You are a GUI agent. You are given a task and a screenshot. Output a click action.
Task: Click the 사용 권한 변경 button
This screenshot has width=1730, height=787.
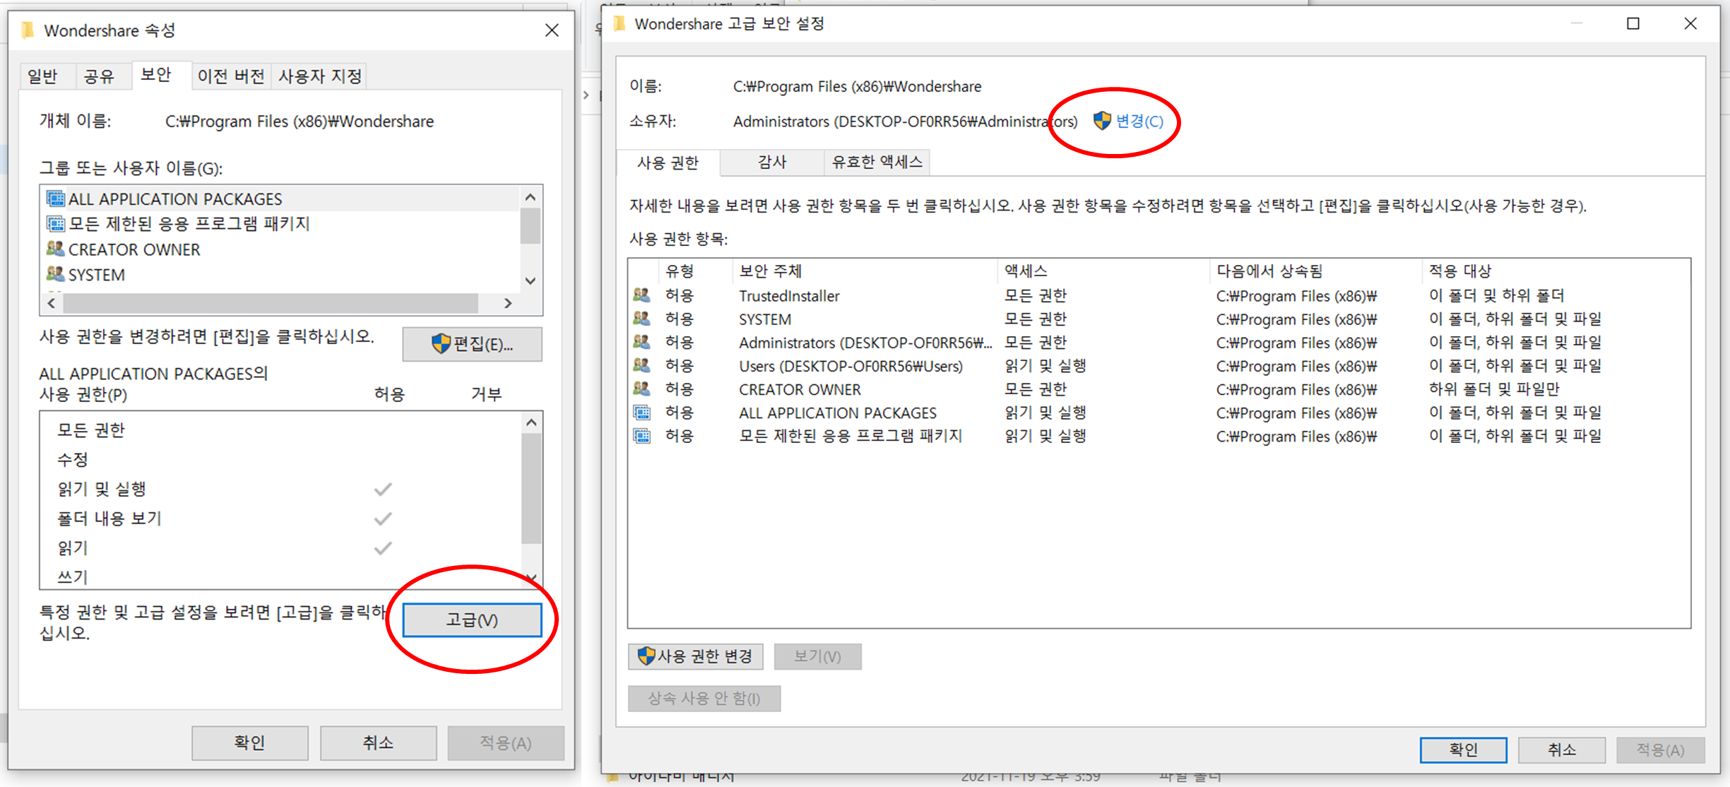(695, 656)
